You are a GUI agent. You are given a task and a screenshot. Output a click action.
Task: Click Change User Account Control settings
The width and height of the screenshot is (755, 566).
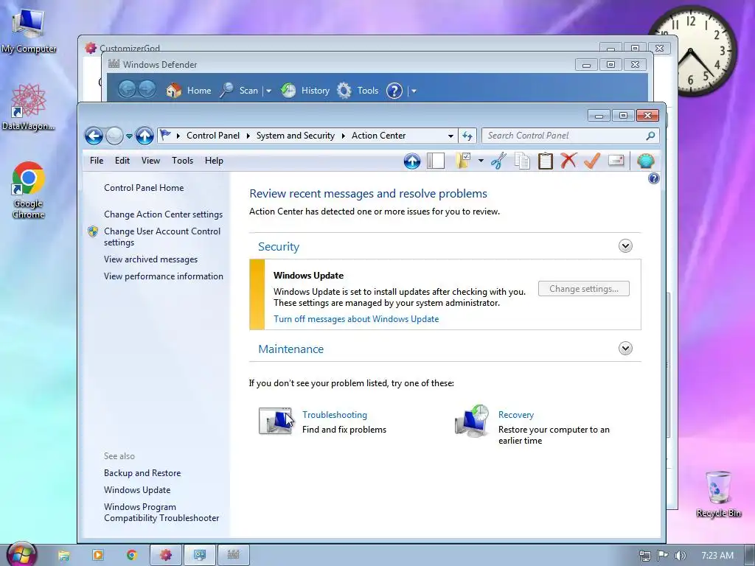(x=162, y=237)
